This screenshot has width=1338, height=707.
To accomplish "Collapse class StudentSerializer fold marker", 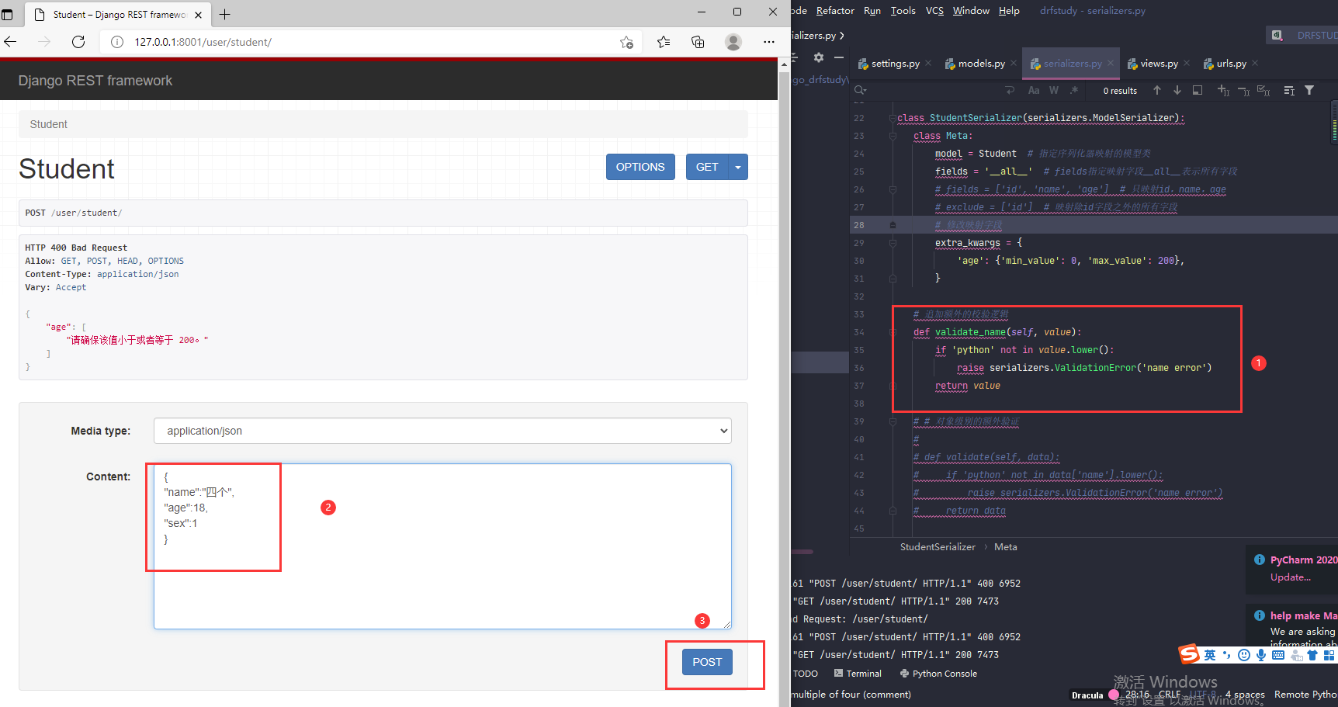I will (x=893, y=118).
